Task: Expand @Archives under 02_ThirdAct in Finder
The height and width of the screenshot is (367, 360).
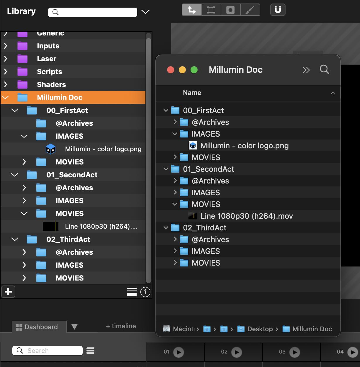Action: click(x=175, y=239)
